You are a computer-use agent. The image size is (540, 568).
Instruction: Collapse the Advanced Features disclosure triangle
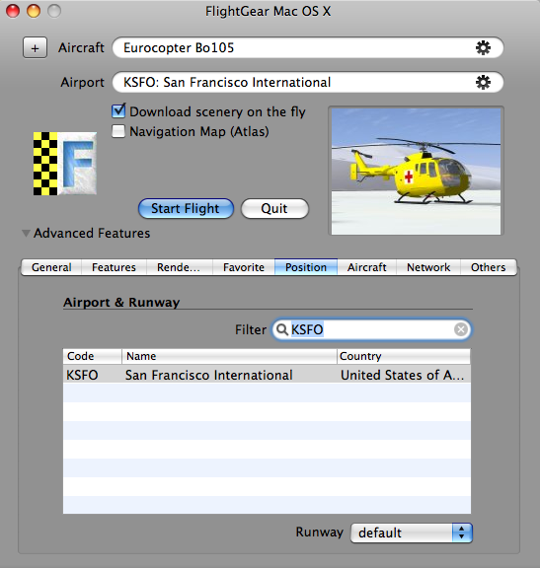click(26, 234)
